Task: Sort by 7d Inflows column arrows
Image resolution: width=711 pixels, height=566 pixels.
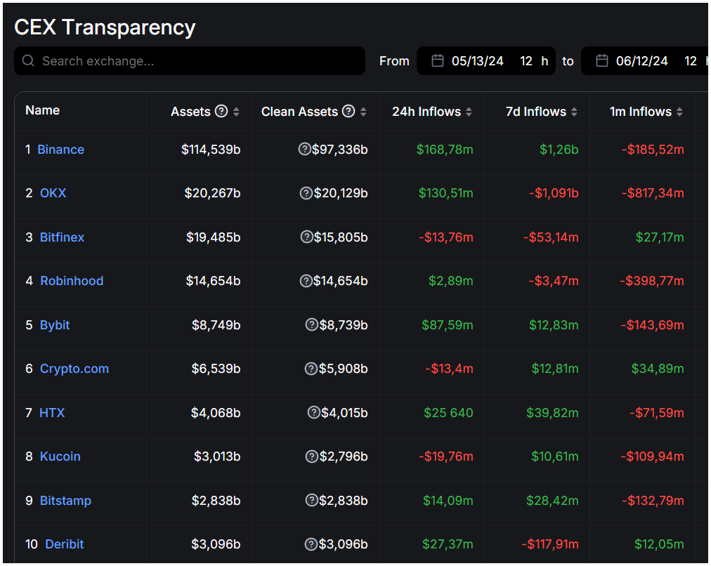Action: [574, 112]
